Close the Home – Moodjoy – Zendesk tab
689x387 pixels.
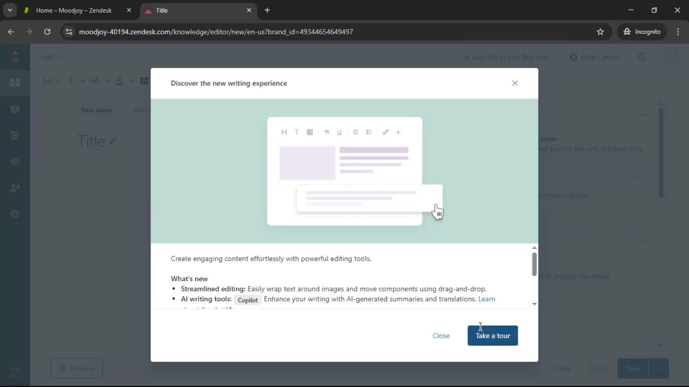point(129,10)
